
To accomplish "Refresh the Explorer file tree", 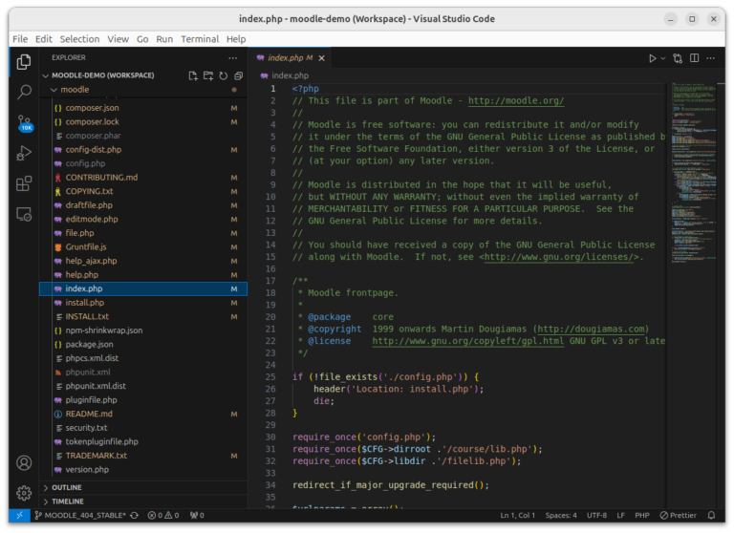I will pos(224,75).
